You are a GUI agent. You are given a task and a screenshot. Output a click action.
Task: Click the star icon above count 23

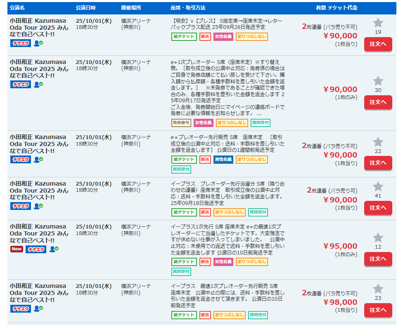pyautogui.click(x=378, y=289)
